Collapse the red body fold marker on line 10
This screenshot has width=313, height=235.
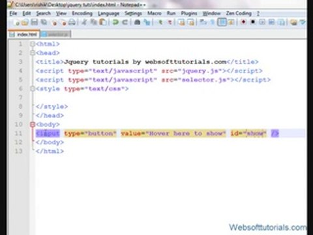click(33, 125)
